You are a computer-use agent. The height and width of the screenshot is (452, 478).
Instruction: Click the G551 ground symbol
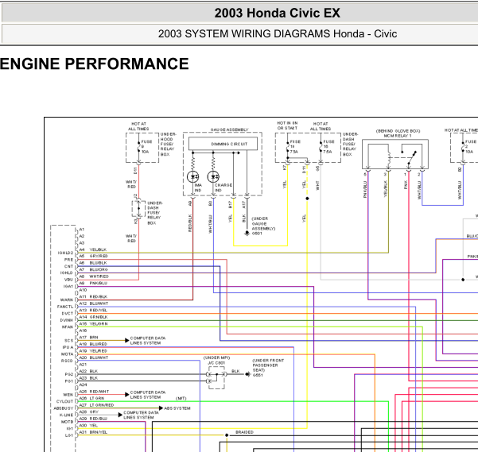coord(247,374)
